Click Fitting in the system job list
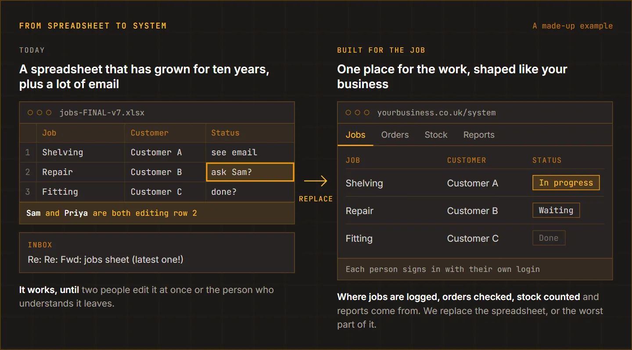This screenshot has height=350, width=632. [359, 239]
